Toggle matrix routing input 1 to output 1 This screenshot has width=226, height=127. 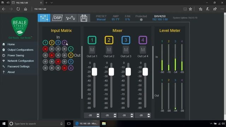tap(45, 49)
